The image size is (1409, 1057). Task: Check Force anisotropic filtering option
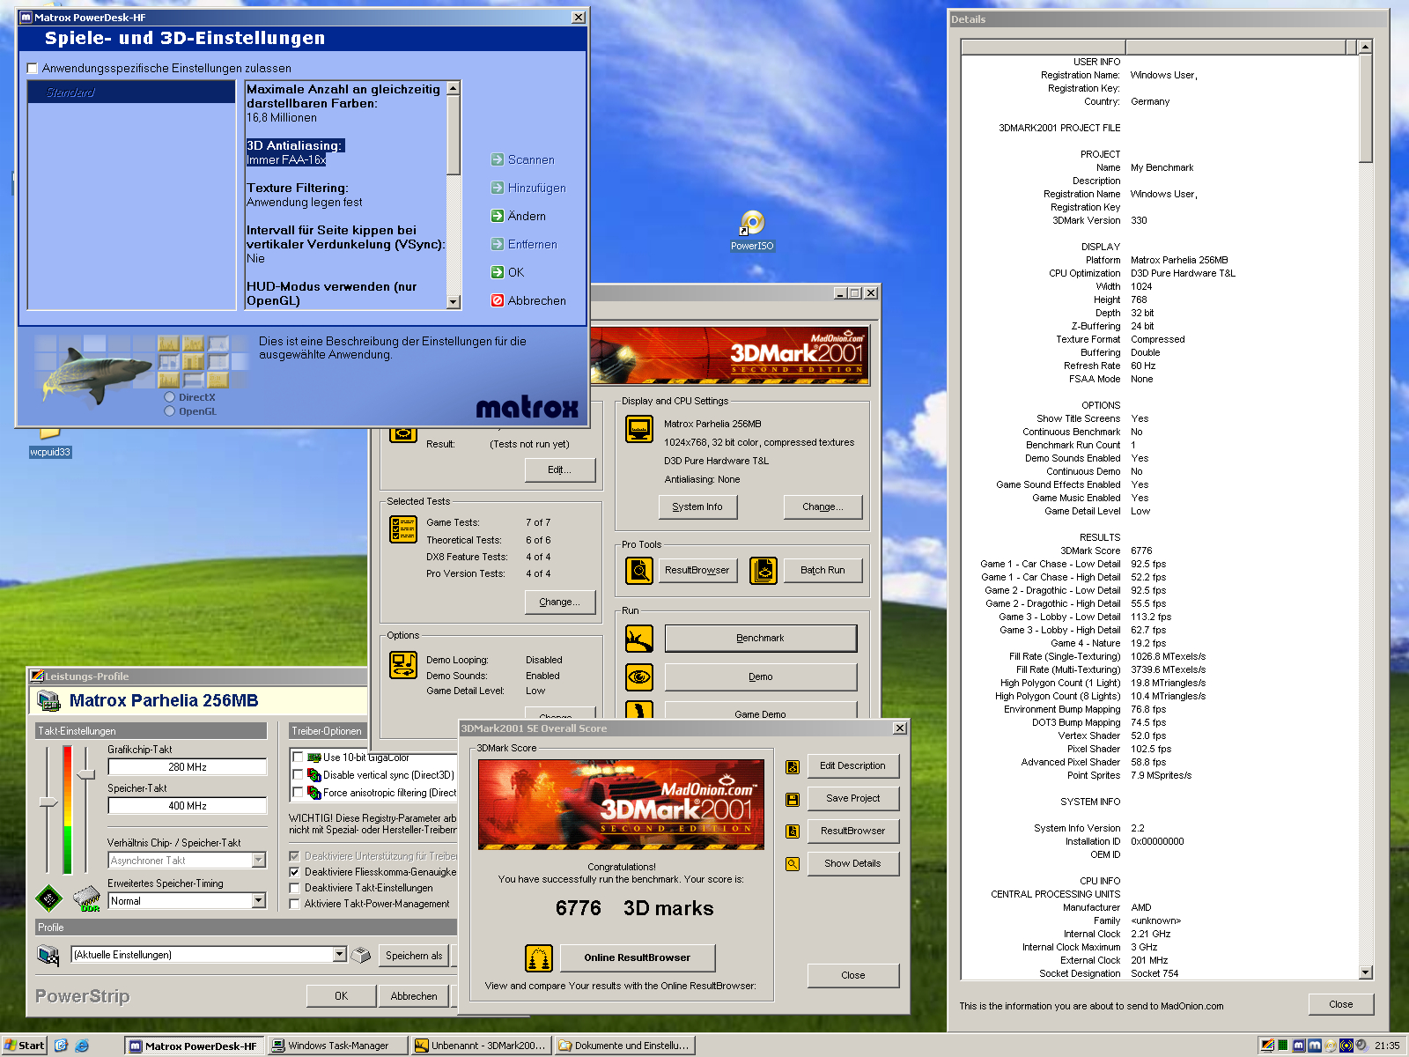point(298,793)
